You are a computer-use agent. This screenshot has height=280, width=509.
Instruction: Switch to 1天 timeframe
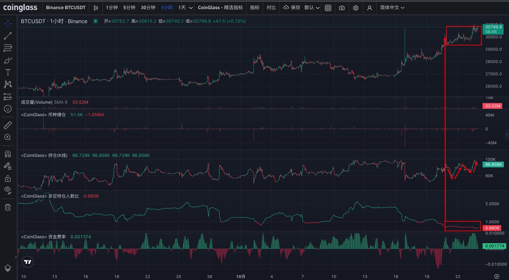(x=182, y=8)
